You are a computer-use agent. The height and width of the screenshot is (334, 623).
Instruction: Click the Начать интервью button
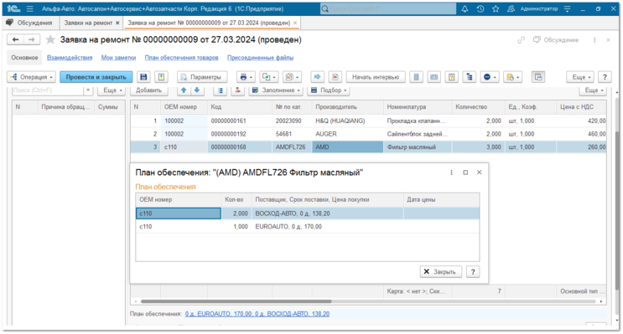click(x=376, y=77)
